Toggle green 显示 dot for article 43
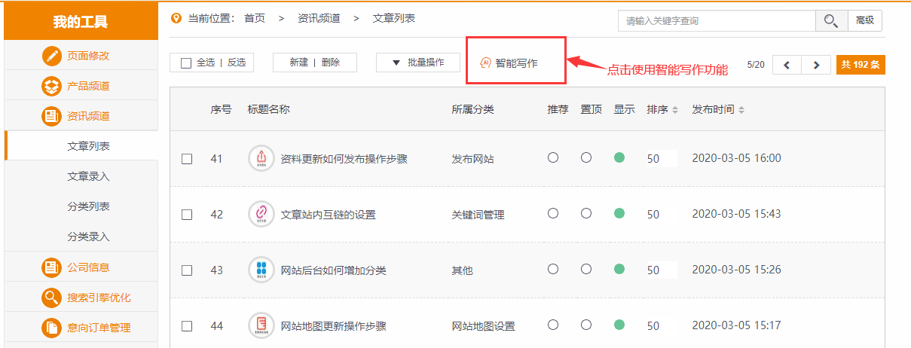The image size is (911, 348). click(619, 269)
